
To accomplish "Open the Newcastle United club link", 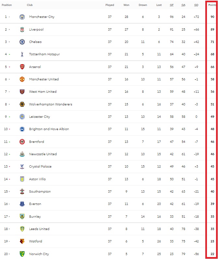I will (x=43, y=154).
